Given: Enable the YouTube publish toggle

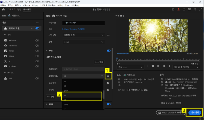Looking at the screenshot, I should tap(37, 66).
